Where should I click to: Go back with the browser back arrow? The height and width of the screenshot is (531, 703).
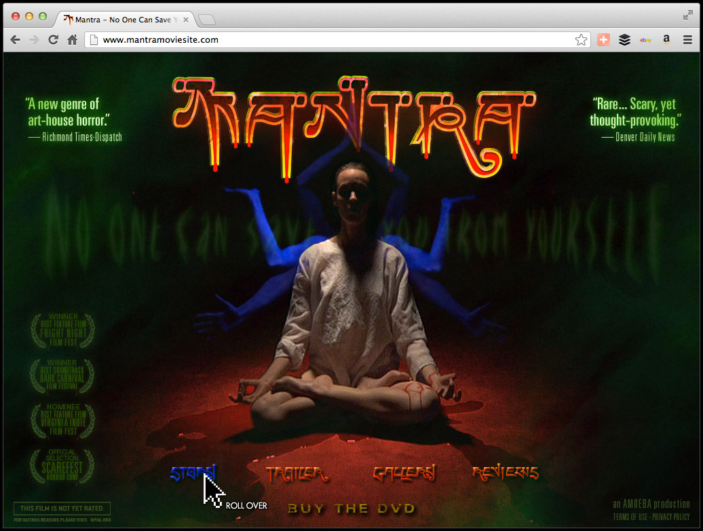[x=15, y=40]
